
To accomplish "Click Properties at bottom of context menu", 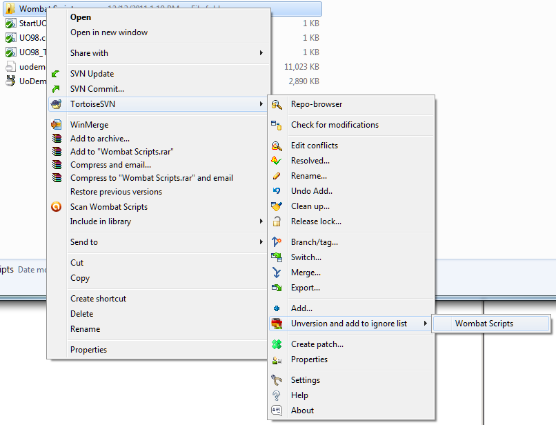I will click(x=88, y=350).
